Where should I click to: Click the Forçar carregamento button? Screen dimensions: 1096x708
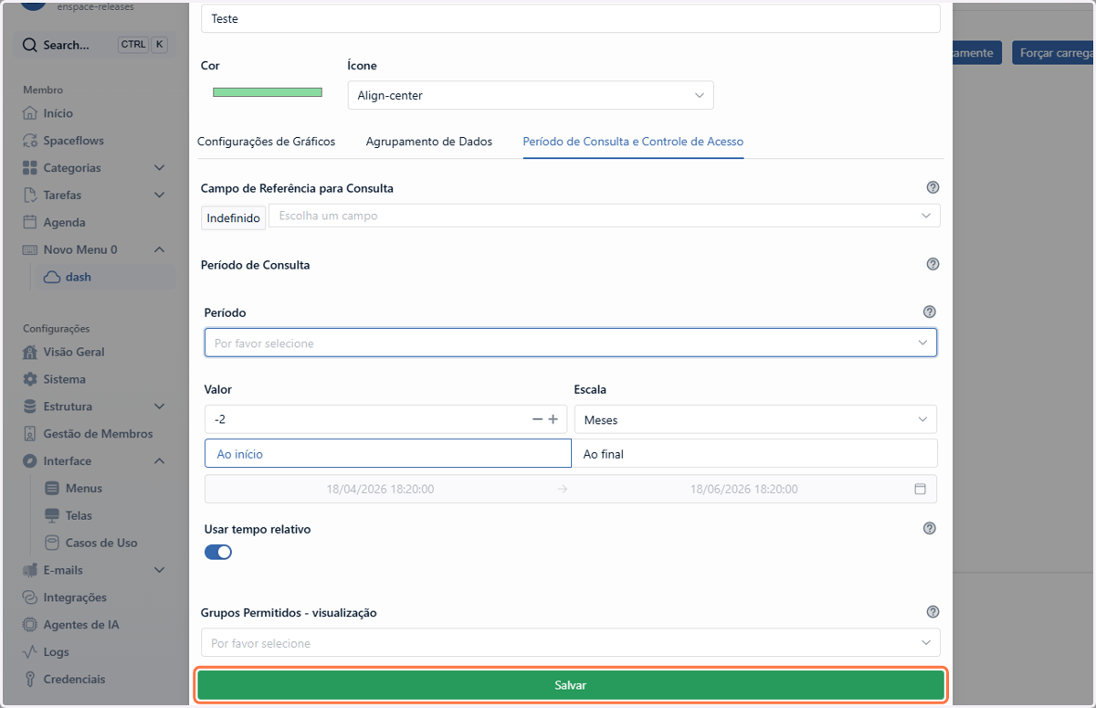(1052, 52)
